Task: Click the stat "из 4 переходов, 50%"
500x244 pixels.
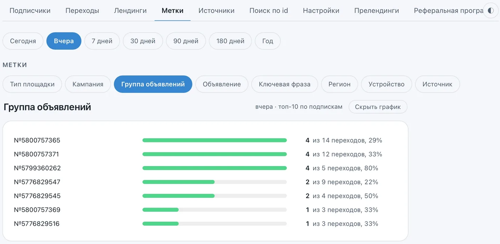Action: [x=345, y=196]
